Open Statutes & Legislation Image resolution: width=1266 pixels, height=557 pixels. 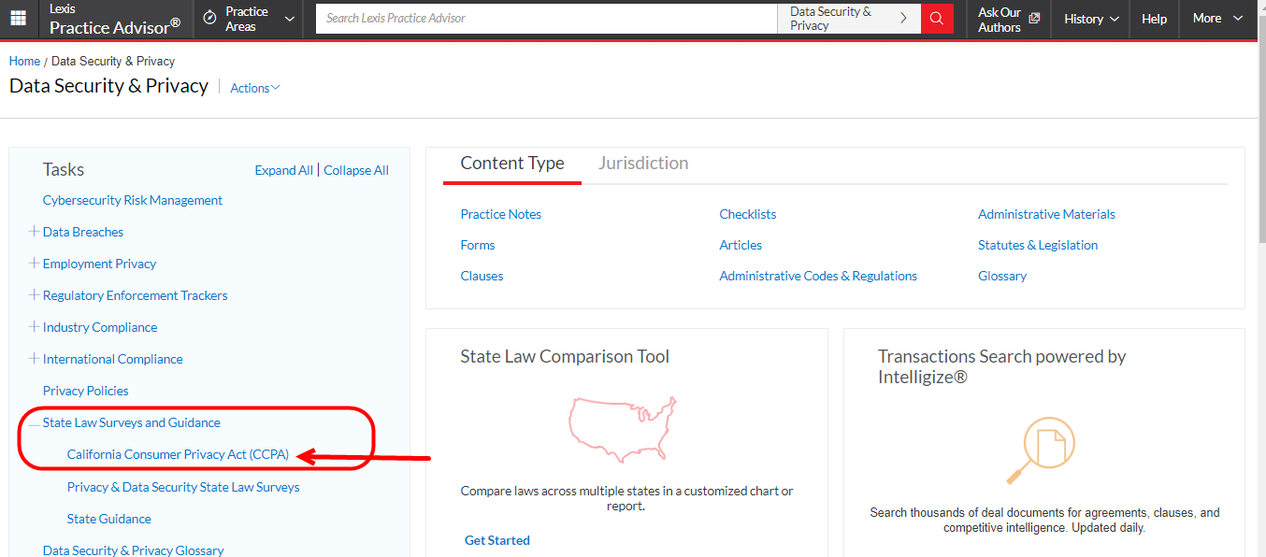click(1038, 245)
